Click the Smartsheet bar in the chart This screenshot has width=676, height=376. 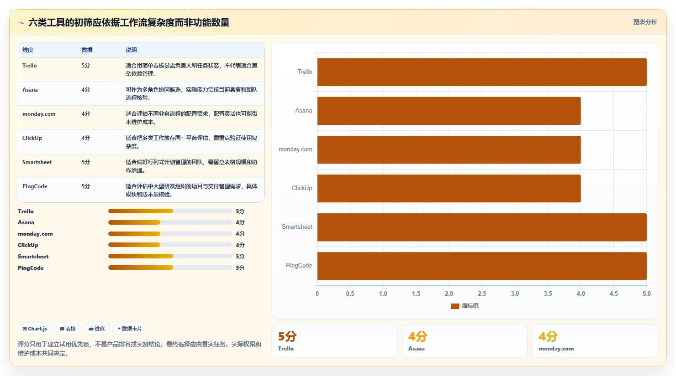pyautogui.click(x=482, y=227)
